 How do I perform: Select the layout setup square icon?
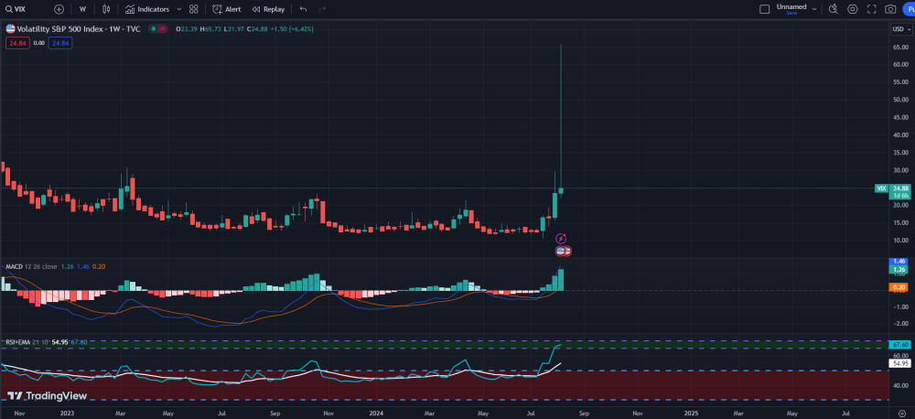(x=765, y=9)
